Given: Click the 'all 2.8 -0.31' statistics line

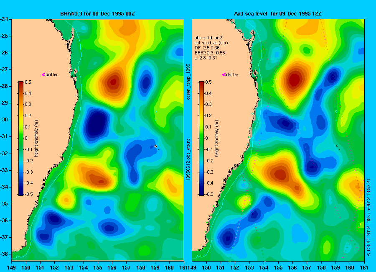Looking at the screenshot, I should [x=206, y=58].
